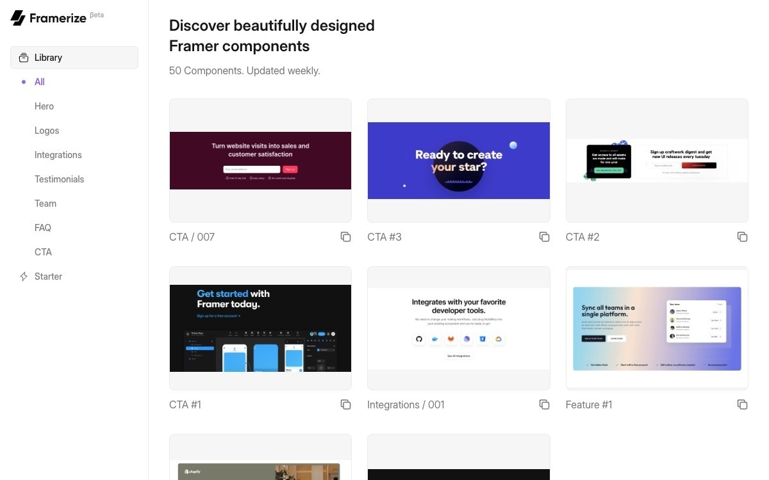Click the See All Integrations button in preview
This screenshot has height=480, width=769.
[458, 356]
